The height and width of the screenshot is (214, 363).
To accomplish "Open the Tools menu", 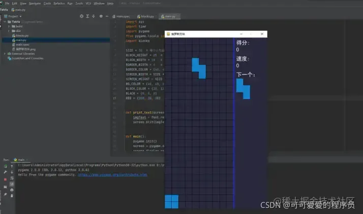I will point(79,4).
